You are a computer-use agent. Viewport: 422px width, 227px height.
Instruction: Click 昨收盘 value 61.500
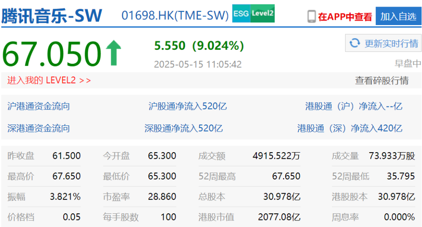point(66,156)
